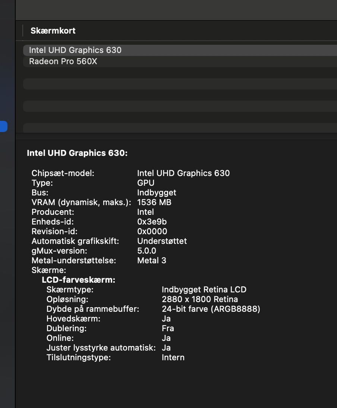Click the Revision-id value 0x0000

(152, 231)
